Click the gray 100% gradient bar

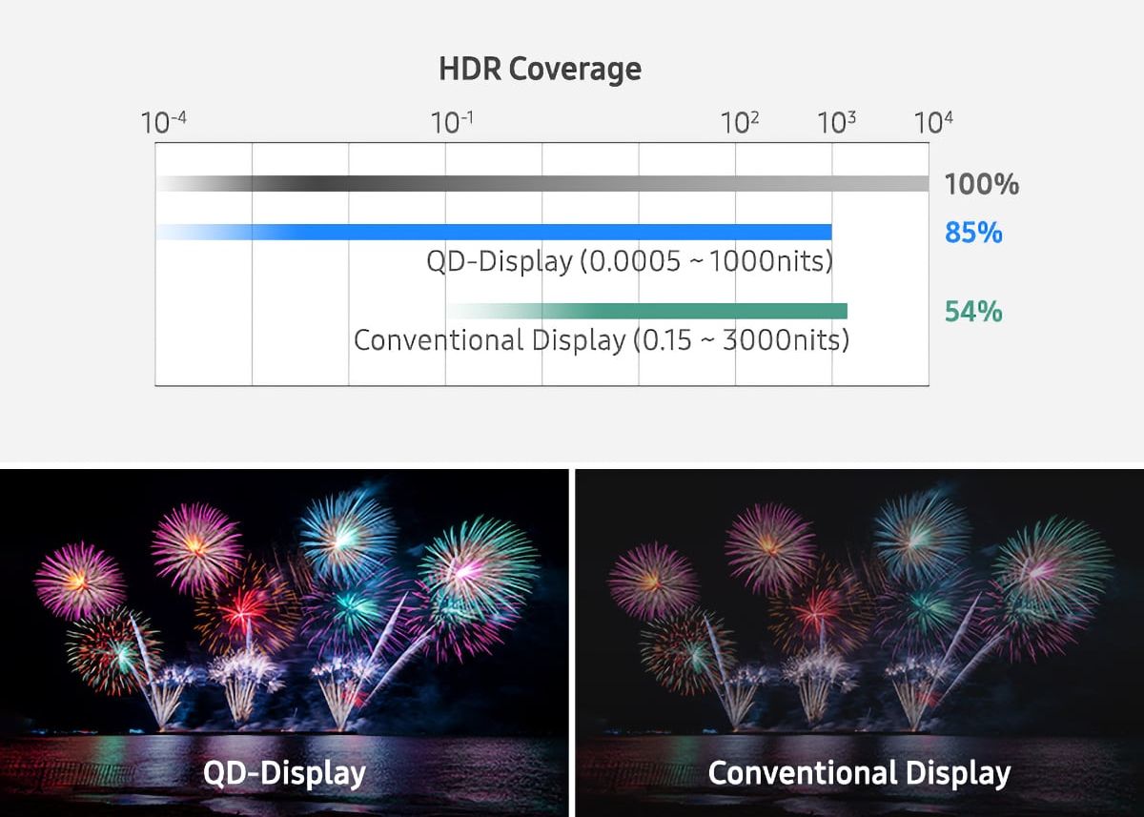click(542, 184)
